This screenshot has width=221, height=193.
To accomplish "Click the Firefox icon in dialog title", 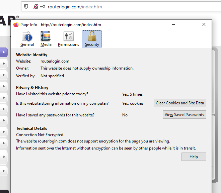I will point(16,25).
